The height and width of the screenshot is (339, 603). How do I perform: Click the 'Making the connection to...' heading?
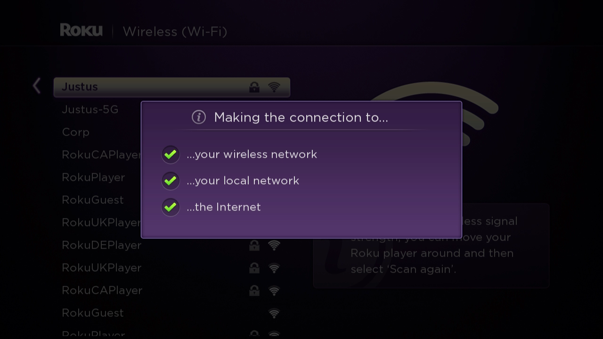click(301, 117)
